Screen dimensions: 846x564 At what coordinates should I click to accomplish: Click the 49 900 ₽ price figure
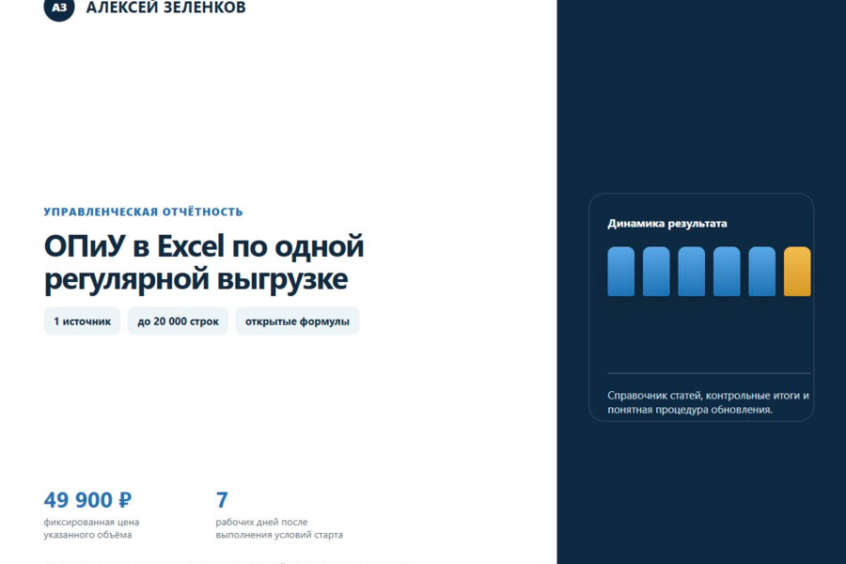[x=87, y=500]
